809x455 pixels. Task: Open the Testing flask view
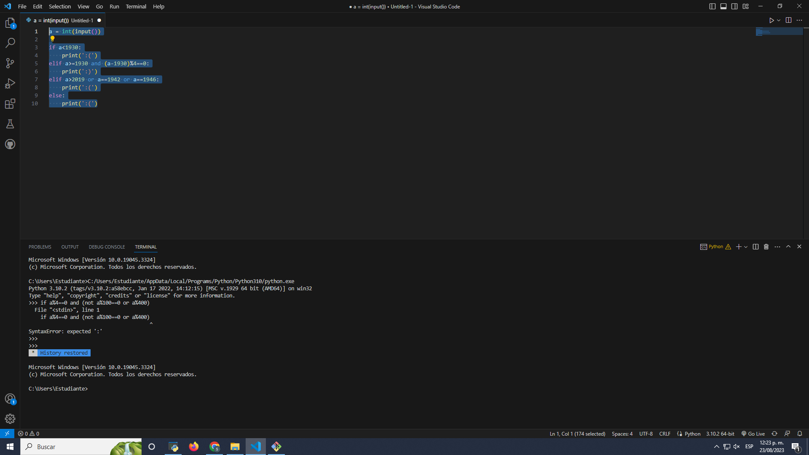pyautogui.click(x=10, y=124)
